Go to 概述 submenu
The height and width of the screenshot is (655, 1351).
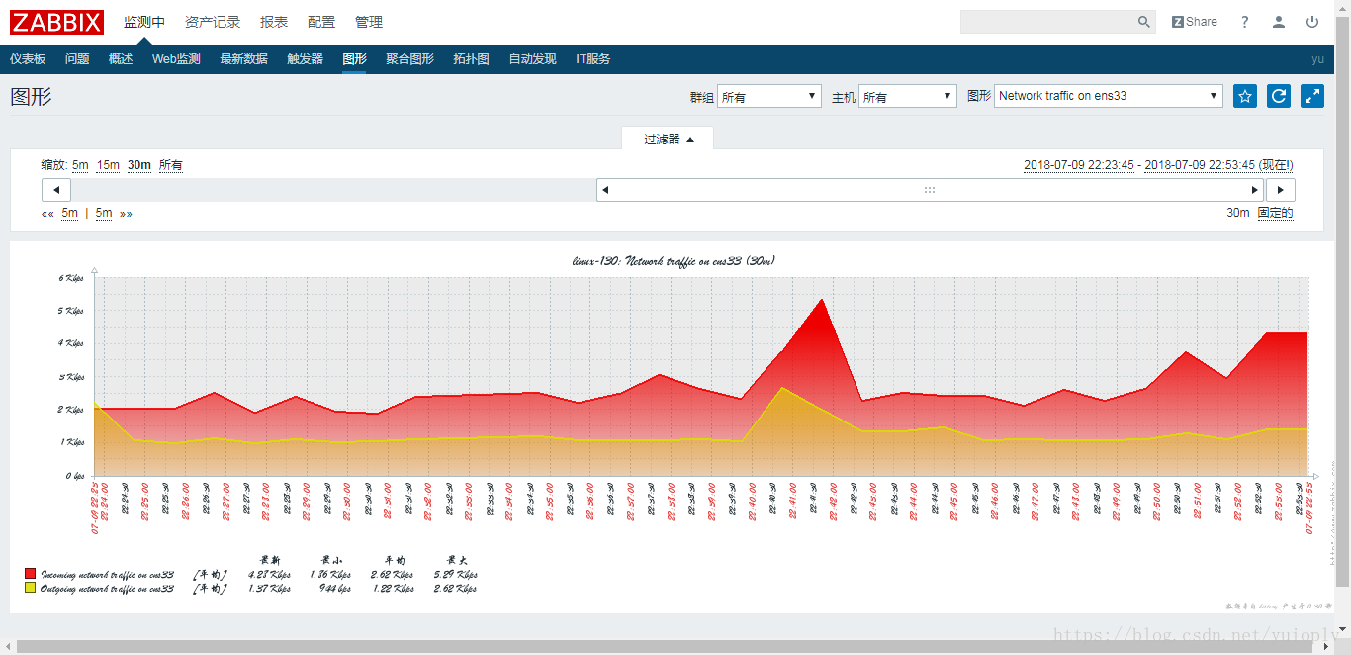point(121,59)
